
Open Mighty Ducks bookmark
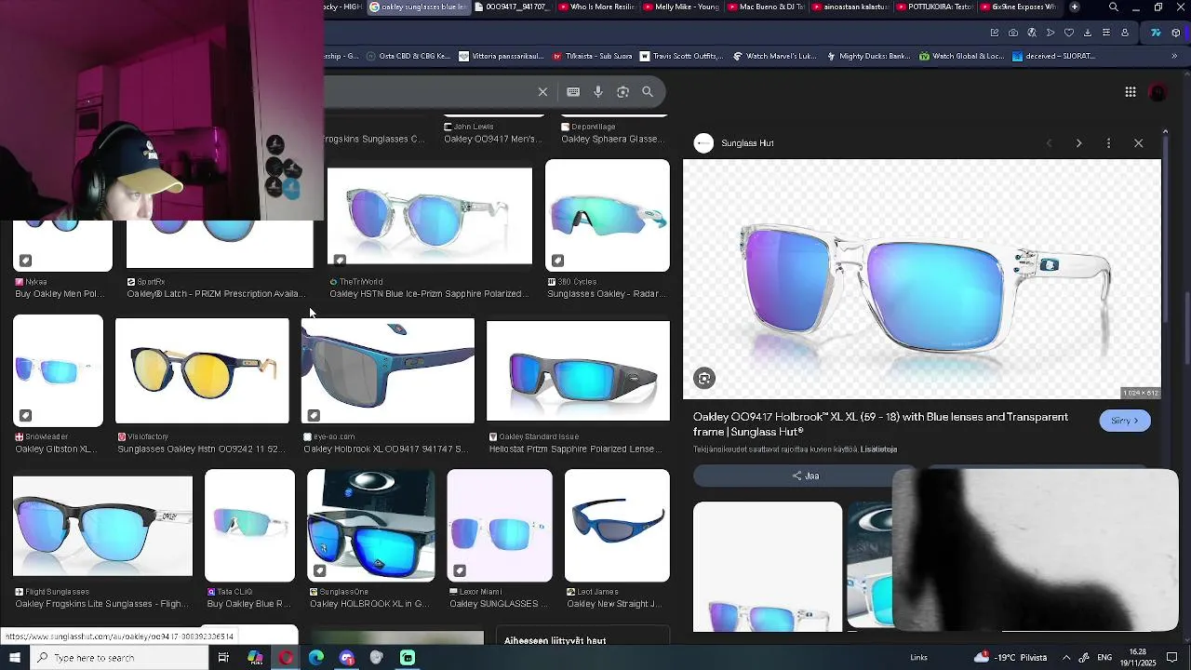pos(868,56)
